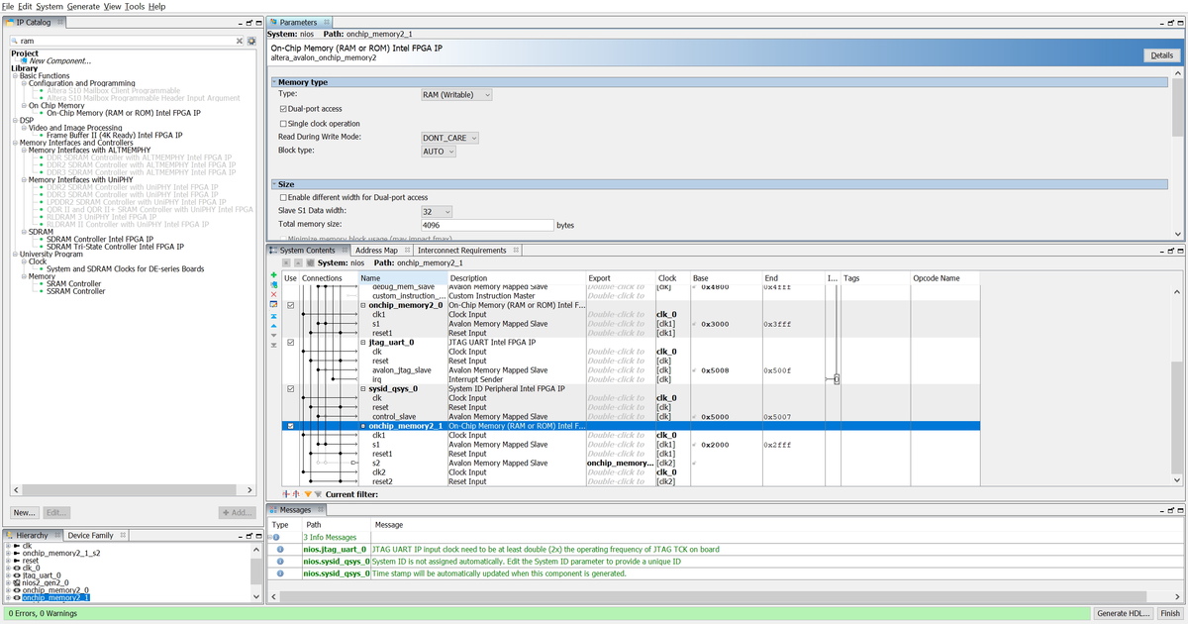This screenshot has width=1188, height=624.
Task: Open Slave S1 Data width dropdown
Action: click(x=437, y=211)
